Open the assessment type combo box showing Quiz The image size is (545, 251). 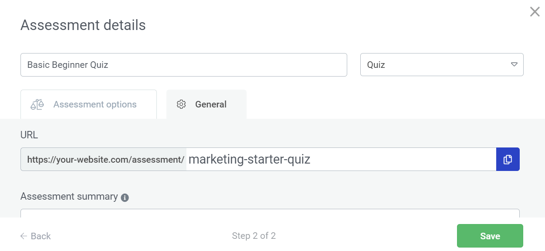436,65
